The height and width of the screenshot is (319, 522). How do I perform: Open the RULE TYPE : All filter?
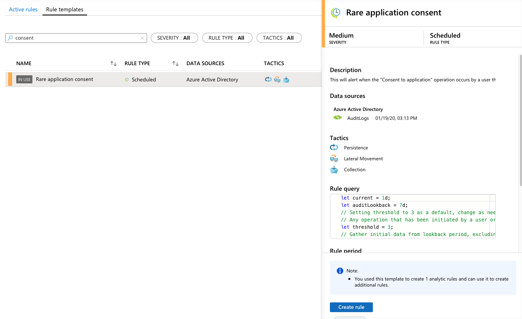[227, 38]
